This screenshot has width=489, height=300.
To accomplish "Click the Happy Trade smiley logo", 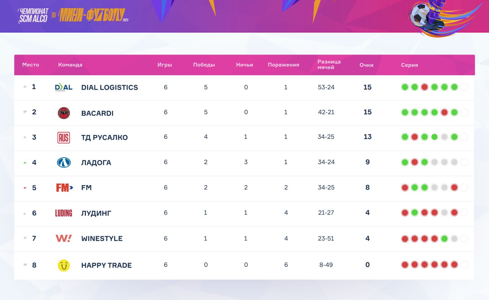I will click(x=64, y=265).
